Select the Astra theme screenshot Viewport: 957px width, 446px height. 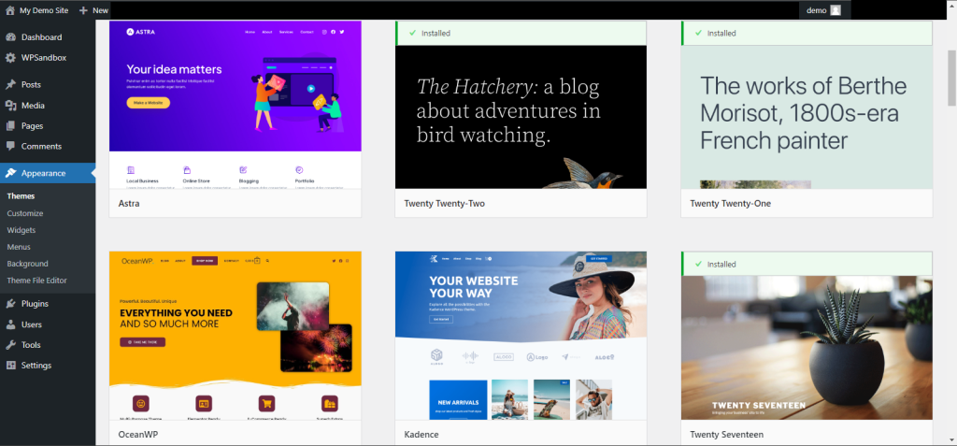point(235,105)
